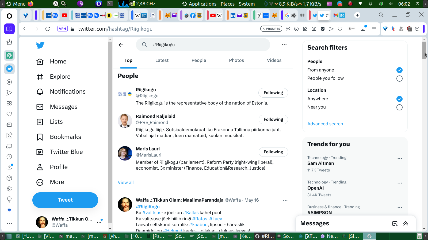Open search options menu beside the search box

284,45
